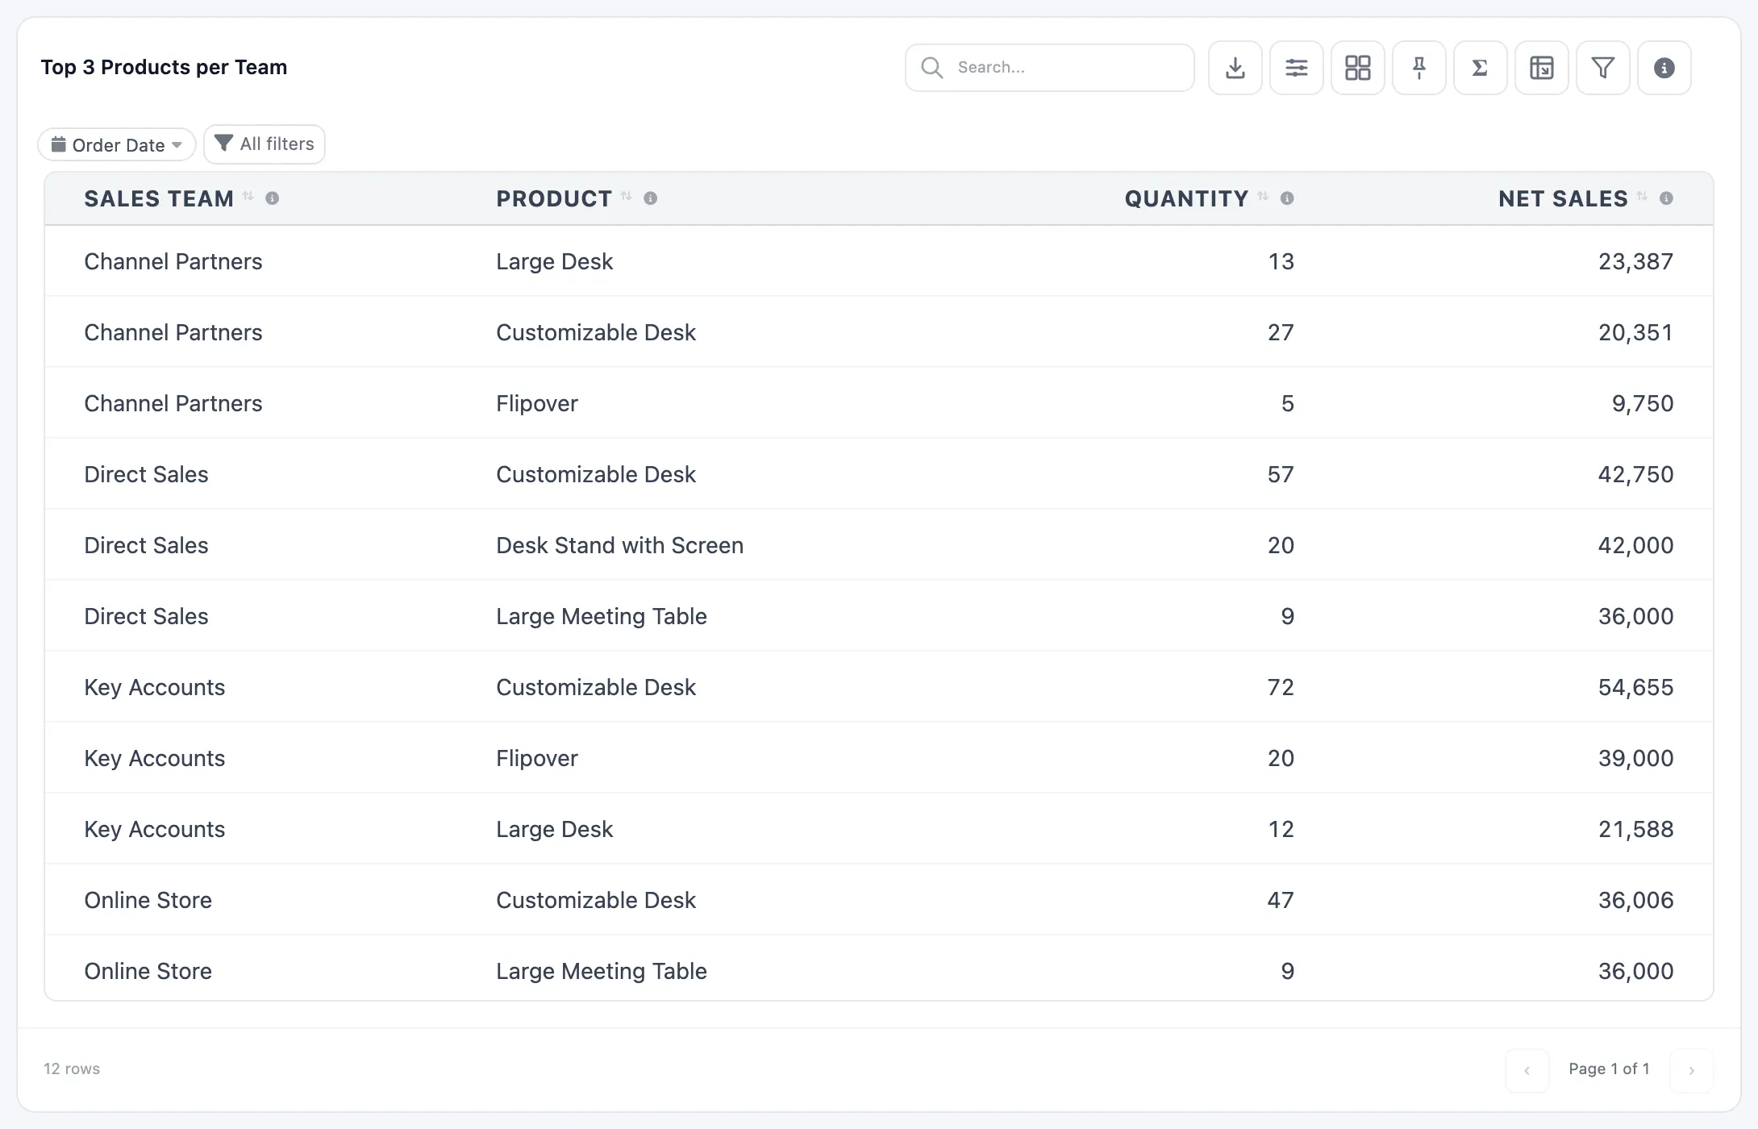Viewport: 1758px width, 1129px height.
Task: Click Top 3 Products per Team title
Action: point(164,67)
